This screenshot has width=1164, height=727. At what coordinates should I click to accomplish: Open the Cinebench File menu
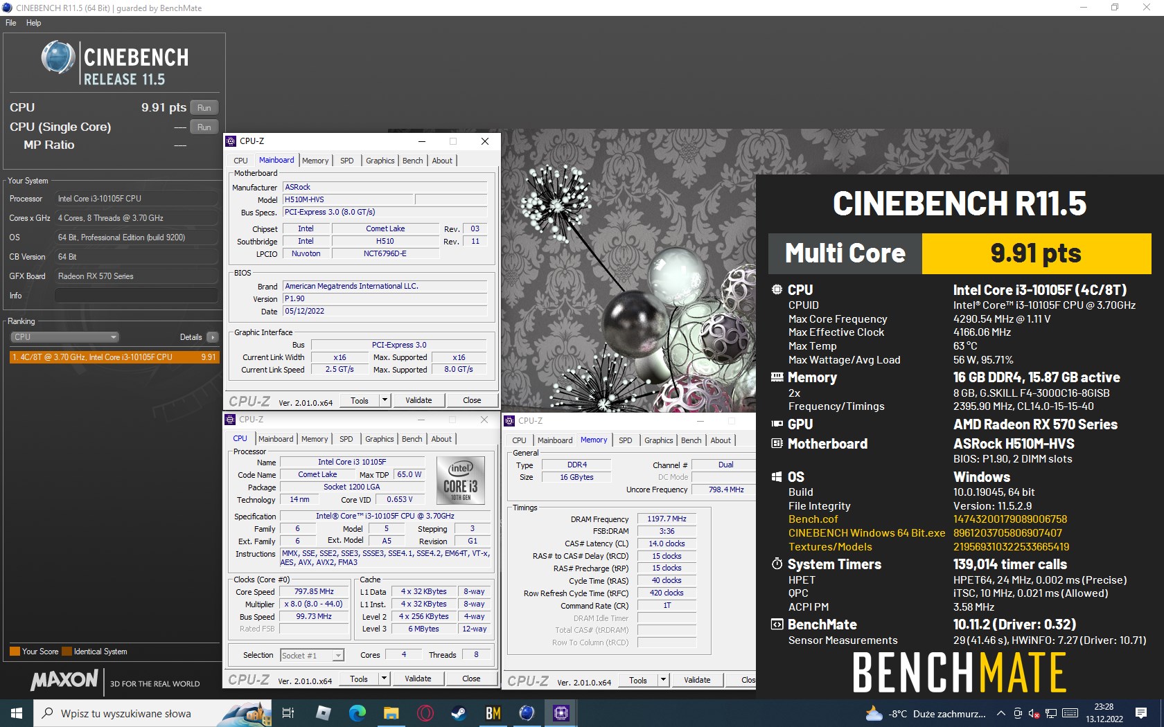11,23
